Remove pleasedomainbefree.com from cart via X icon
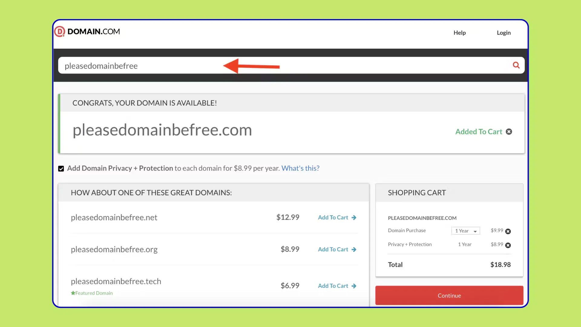This screenshot has height=327, width=581. (509, 132)
